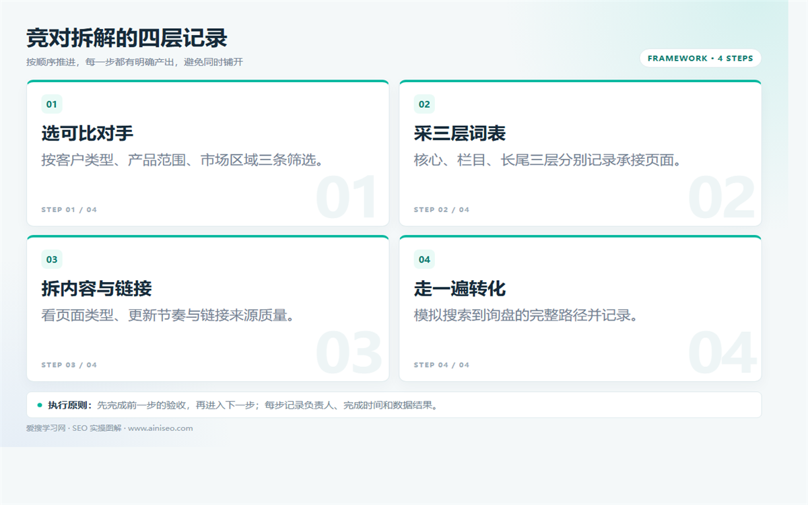Click the green 04 step badge
Image resolution: width=808 pixels, height=505 pixels.
424,259
